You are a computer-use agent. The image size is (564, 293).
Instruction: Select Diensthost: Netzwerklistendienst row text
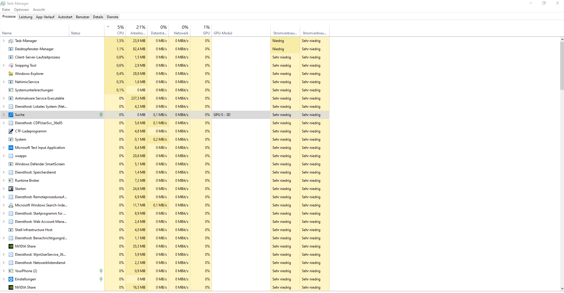click(x=40, y=263)
